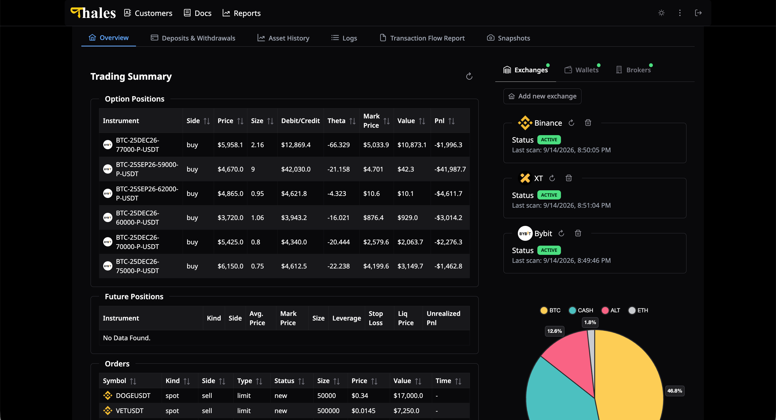Delete the XT exchange
Screen dimensions: 776x420
pos(568,178)
